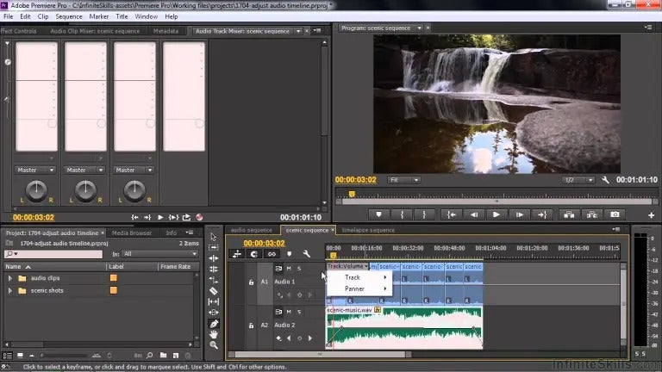The width and height of the screenshot is (662, 372).
Task: Mute the Audio 2 track
Action: point(289,312)
